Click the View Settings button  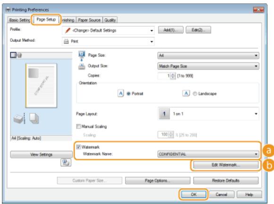pos(41,155)
